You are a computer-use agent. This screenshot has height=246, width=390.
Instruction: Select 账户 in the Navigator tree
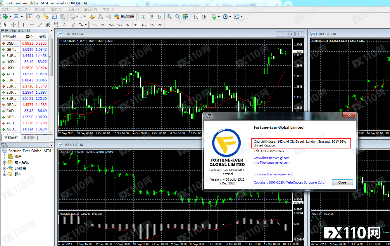pyautogui.click(x=18, y=157)
